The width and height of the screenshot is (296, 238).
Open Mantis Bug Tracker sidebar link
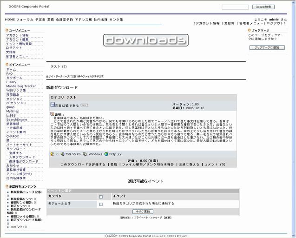click(x=20, y=86)
